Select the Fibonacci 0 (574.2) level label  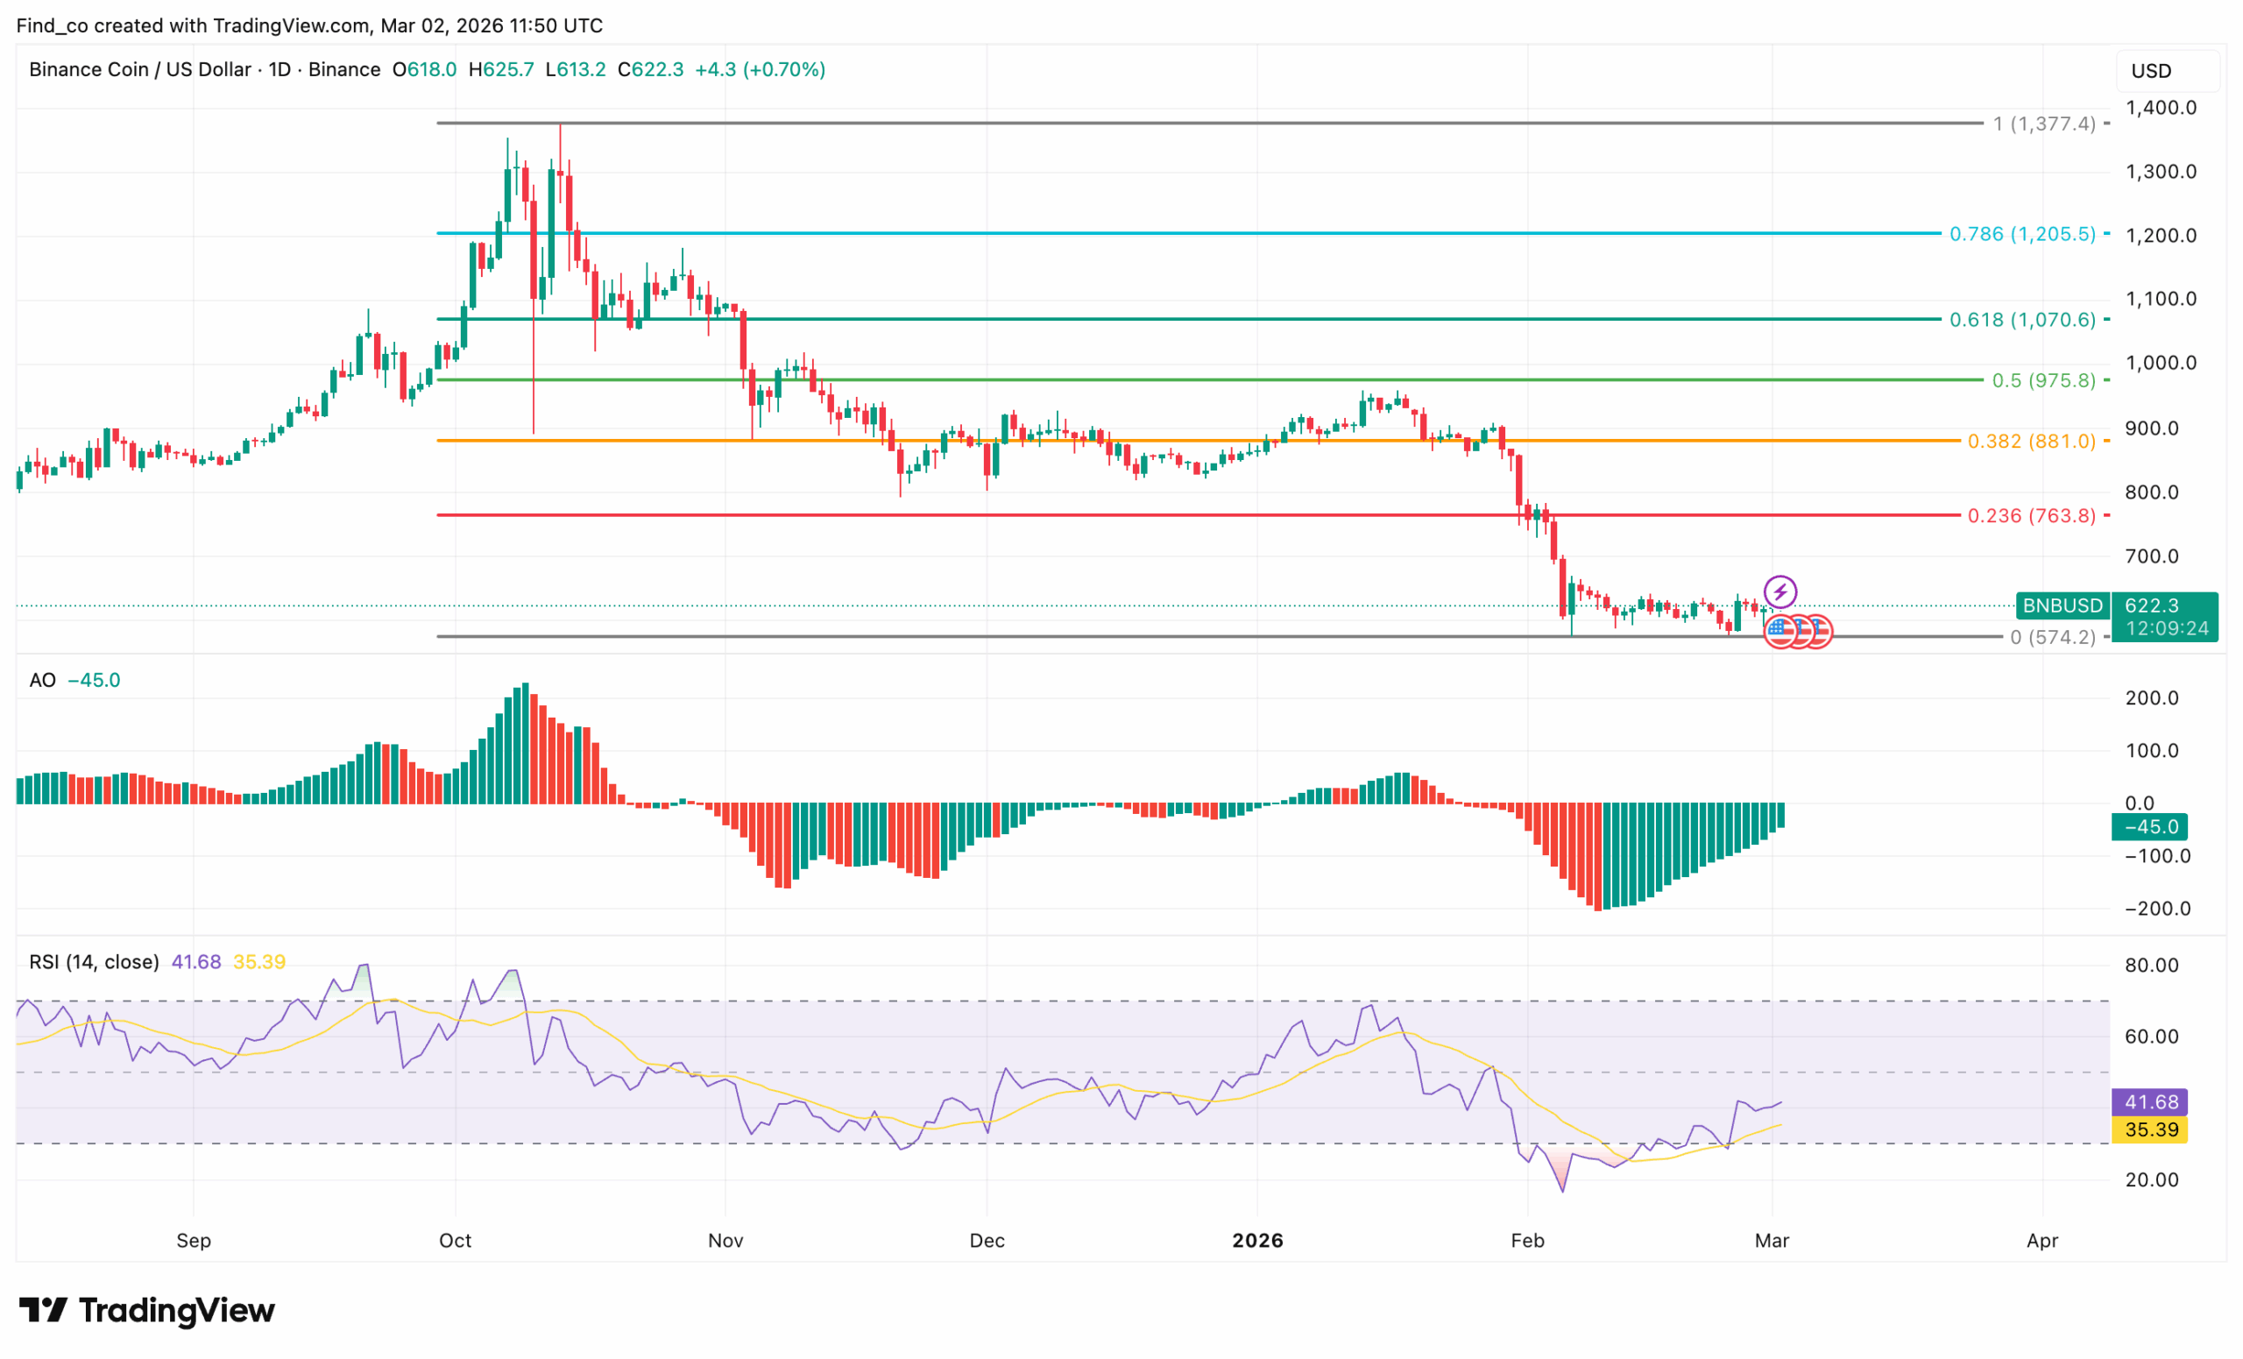(2053, 637)
